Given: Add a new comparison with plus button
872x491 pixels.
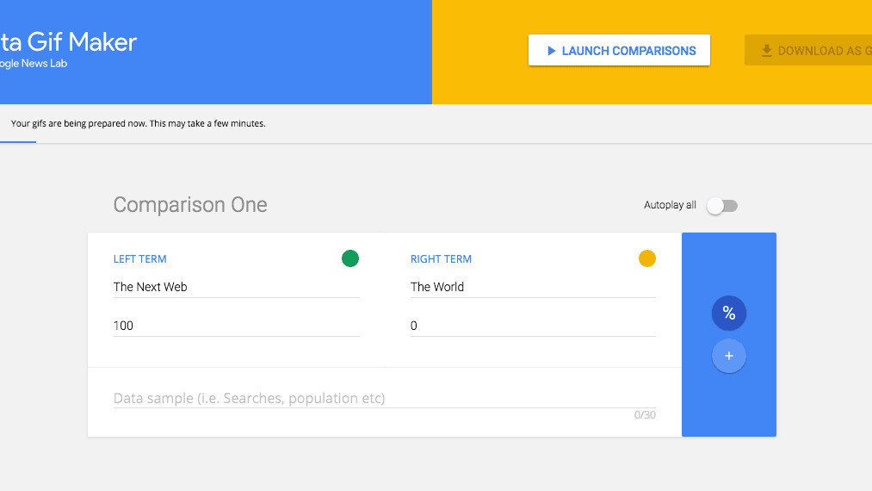Looking at the screenshot, I should click(728, 356).
